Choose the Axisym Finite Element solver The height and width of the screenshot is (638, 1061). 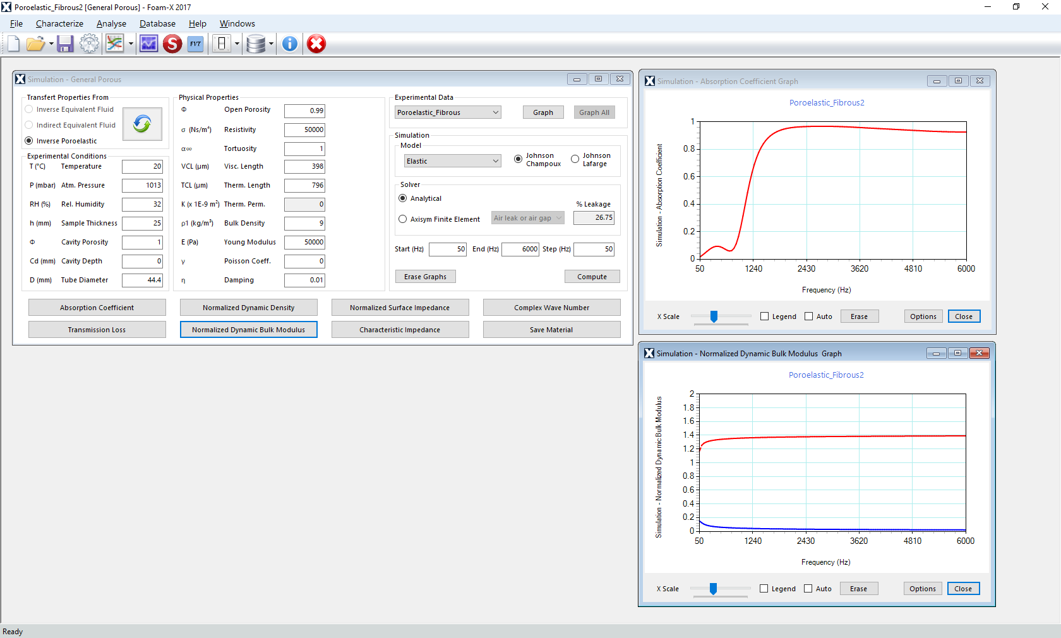point(403,219)
